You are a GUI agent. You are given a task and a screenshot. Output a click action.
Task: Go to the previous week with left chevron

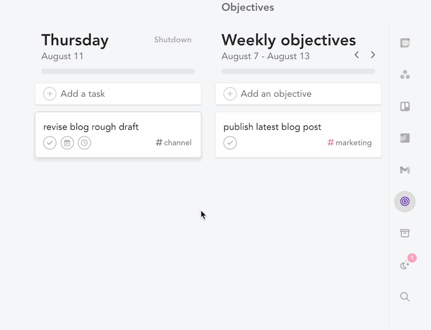[x=357, y=55]
